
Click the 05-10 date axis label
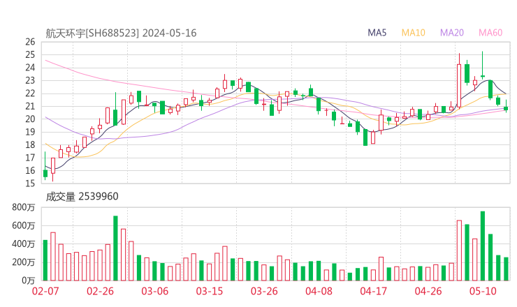coord(483,291)
